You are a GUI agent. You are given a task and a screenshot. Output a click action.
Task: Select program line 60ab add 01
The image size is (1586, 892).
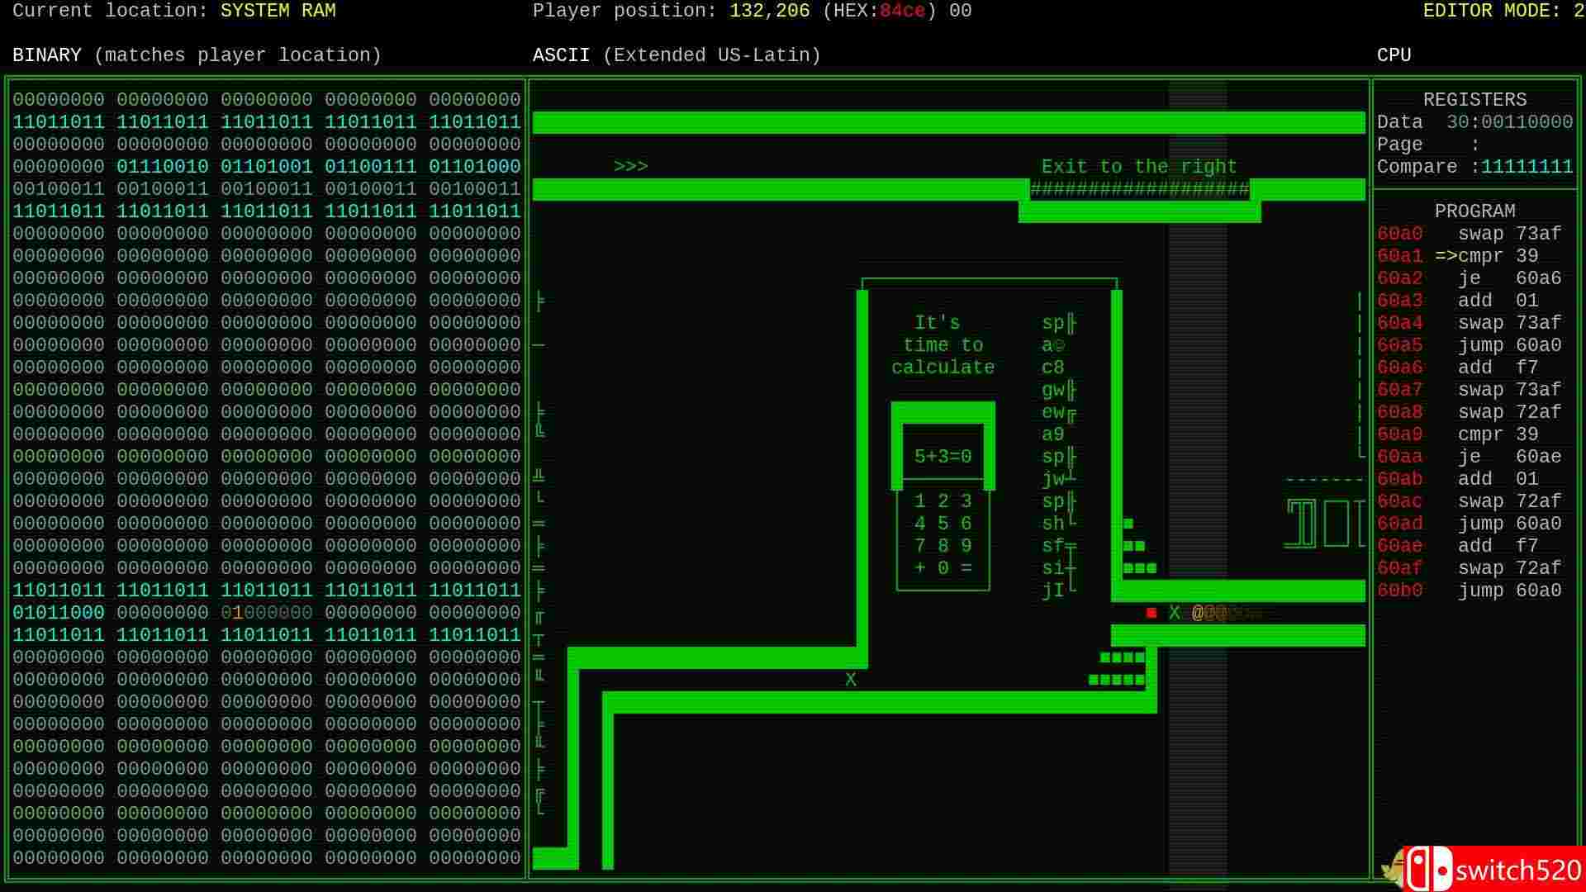coord(1458,479)
